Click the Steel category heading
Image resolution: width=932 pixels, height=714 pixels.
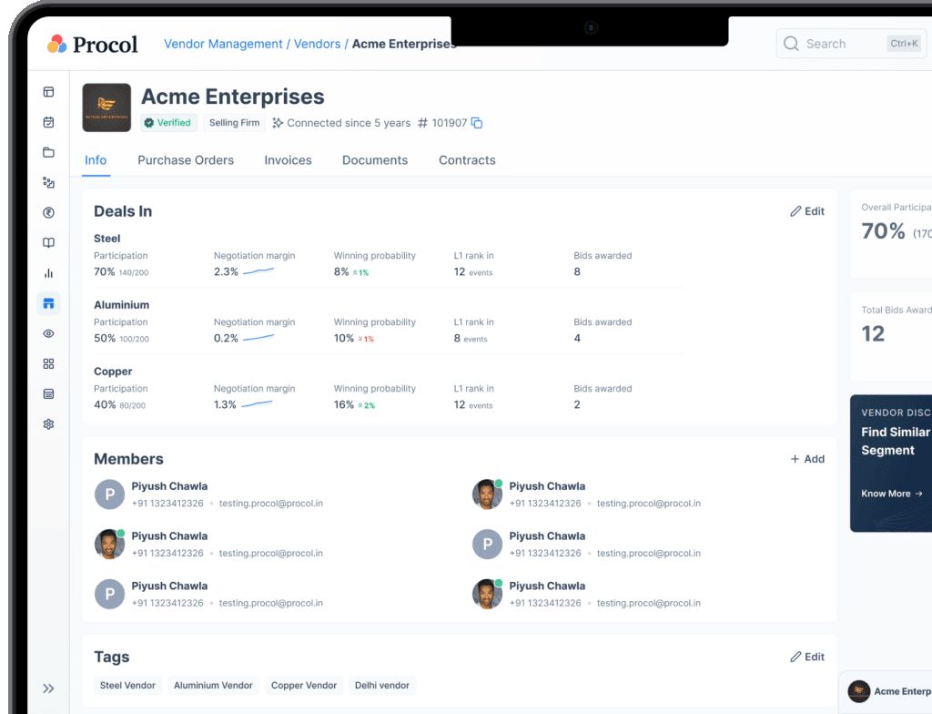(107, 239)
